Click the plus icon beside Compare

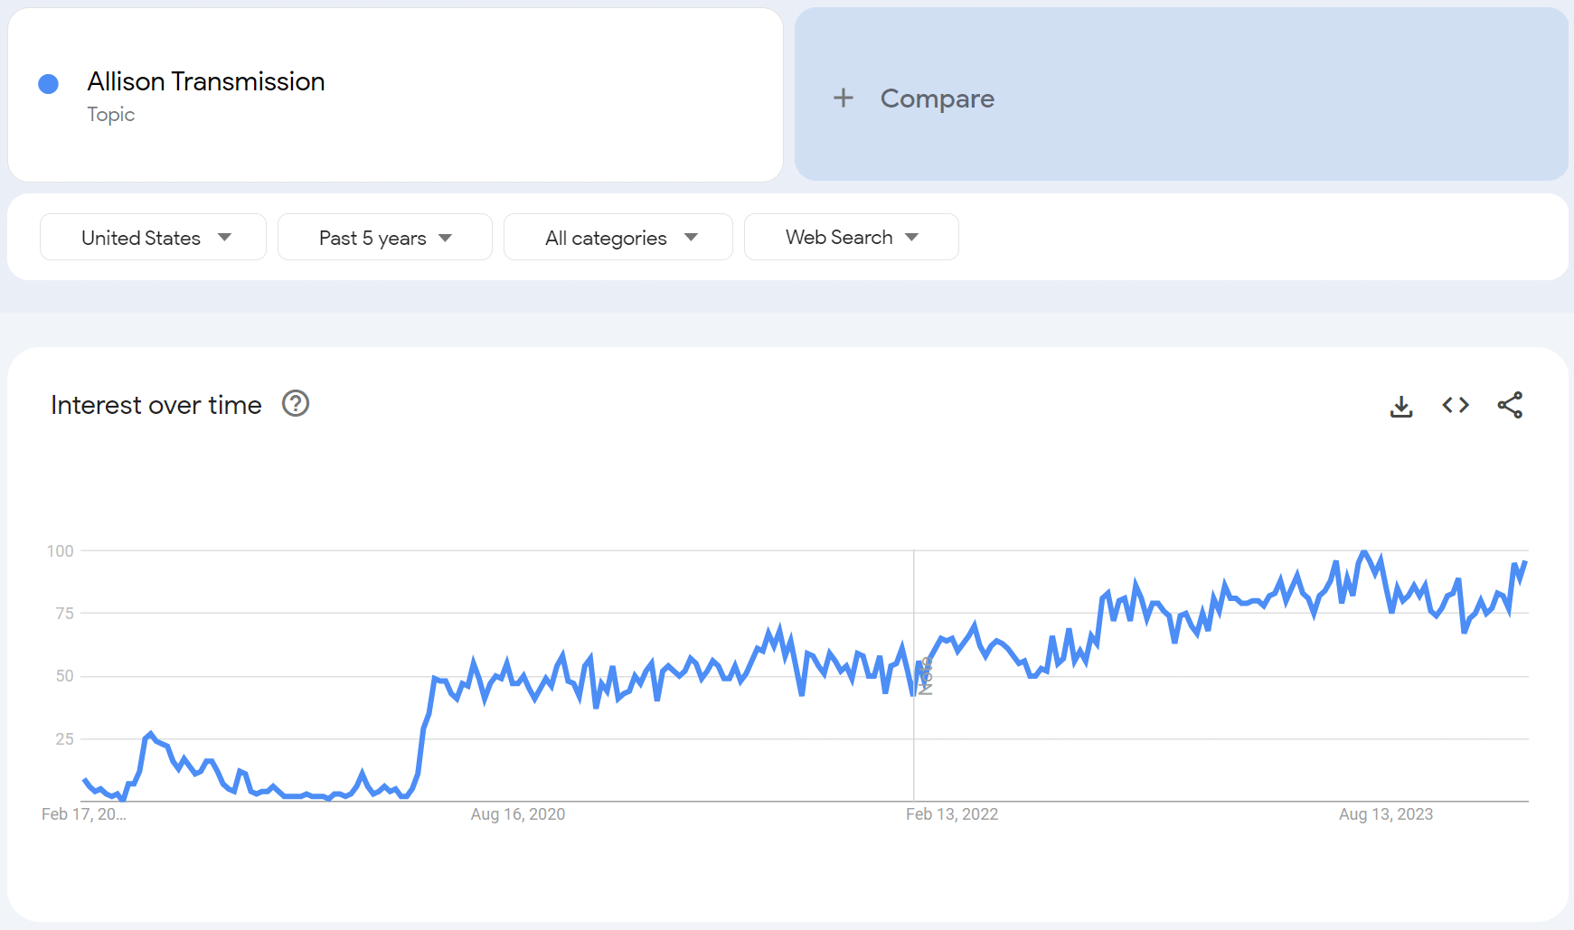tap(843, 98)
